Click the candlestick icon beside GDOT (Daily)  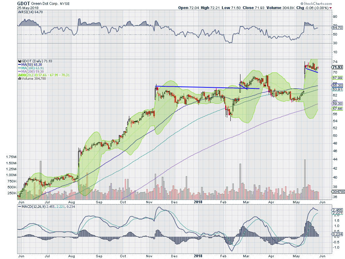click(x=20, y=61)
